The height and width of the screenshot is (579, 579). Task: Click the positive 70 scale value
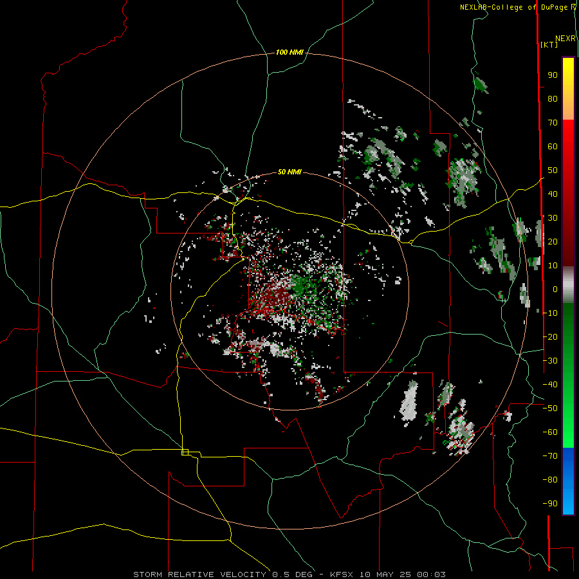[553, 123]
